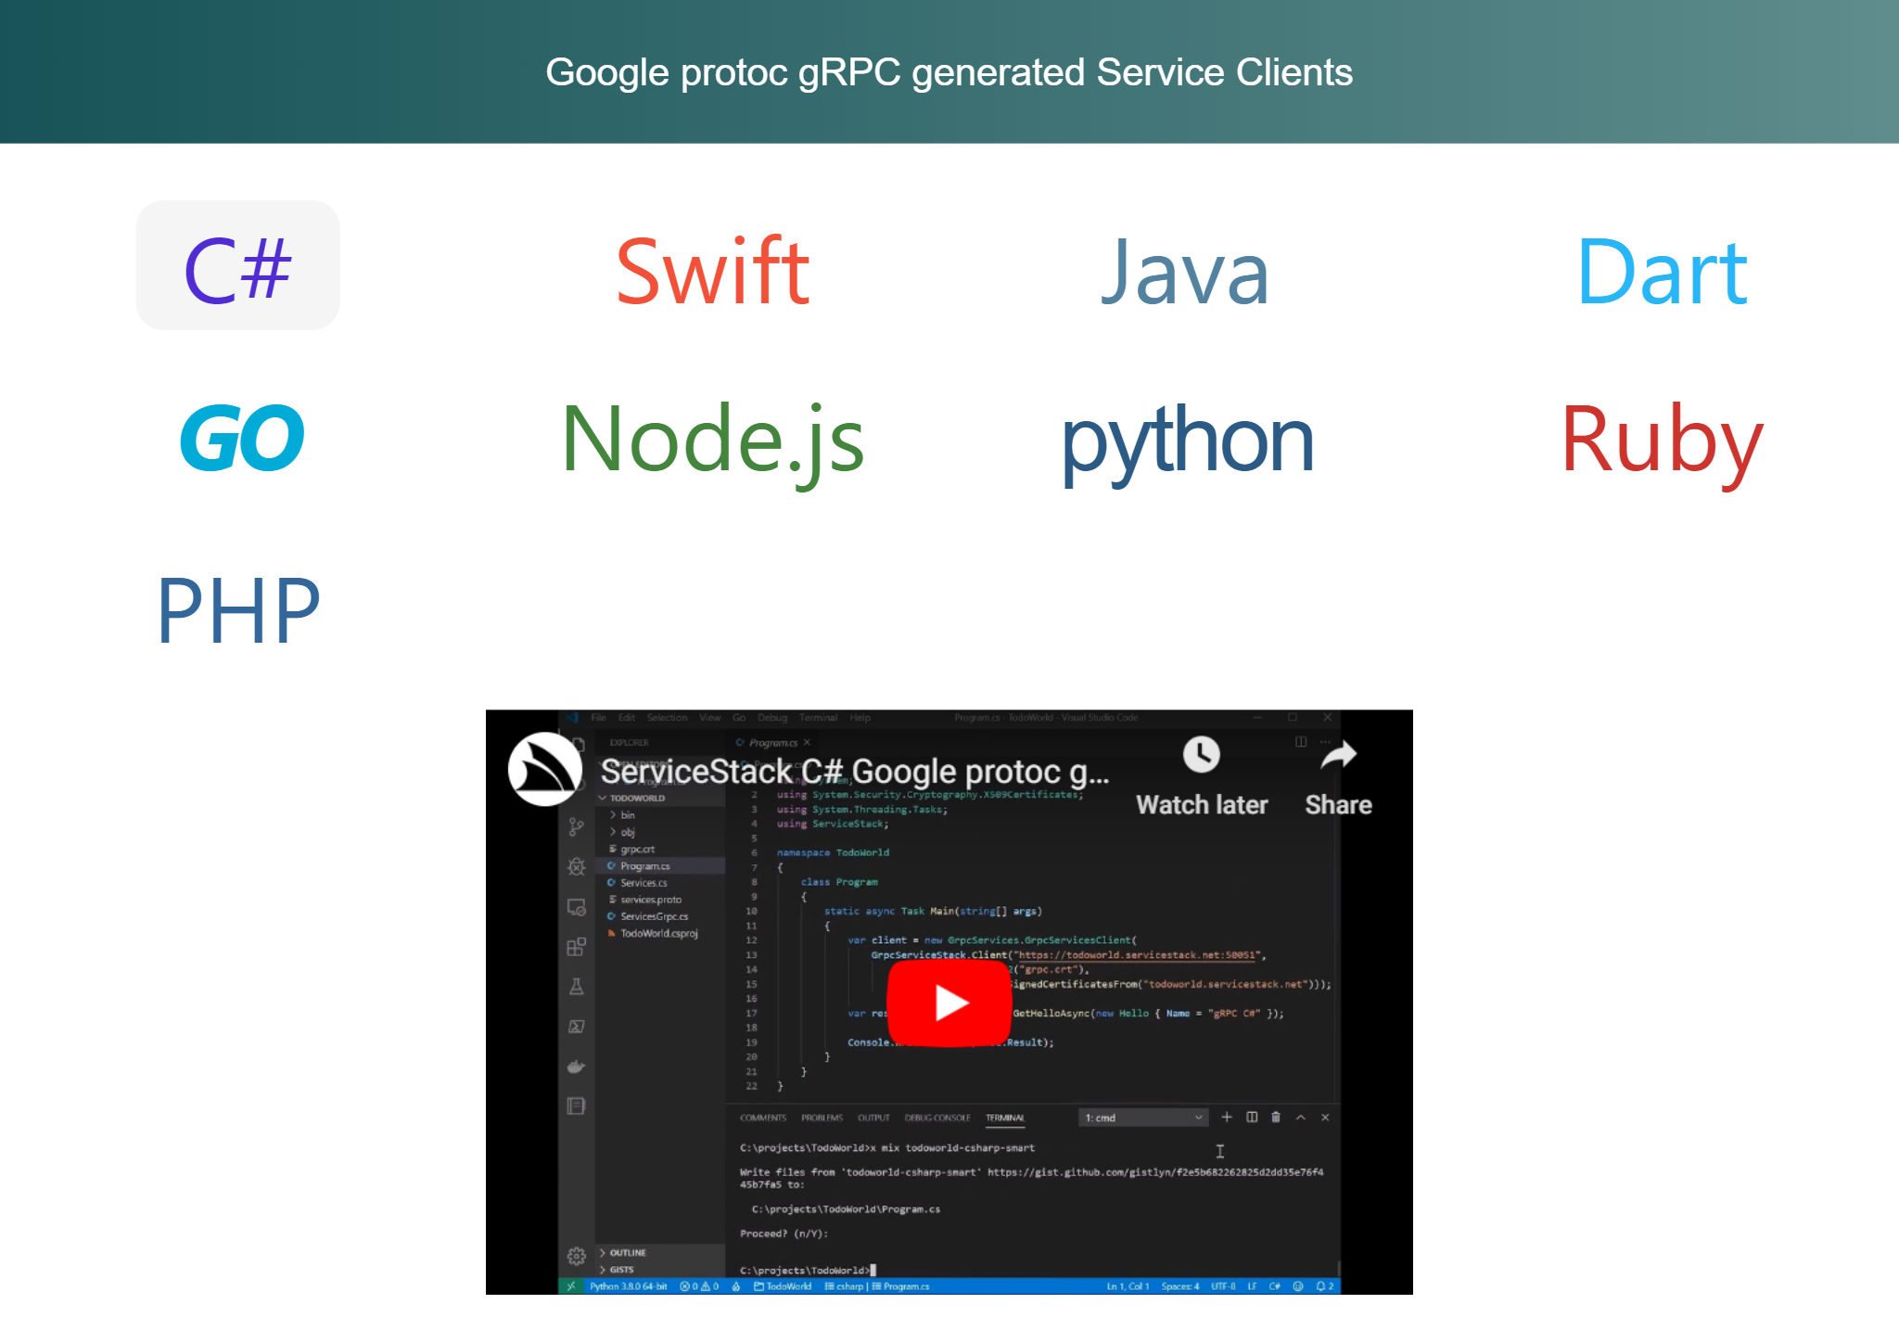Viewport: 1899px width, 1317px height.
Task: Switch to the Dart tab
Action: tap(1662, 271)
